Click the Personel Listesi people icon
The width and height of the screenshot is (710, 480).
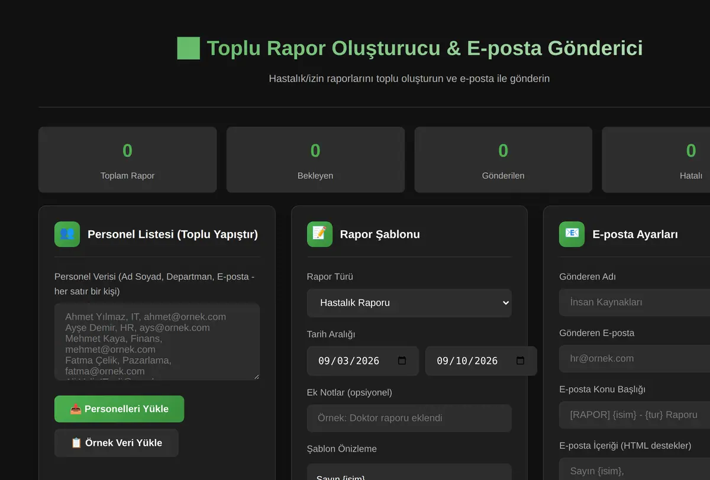(x=67, y=234)
